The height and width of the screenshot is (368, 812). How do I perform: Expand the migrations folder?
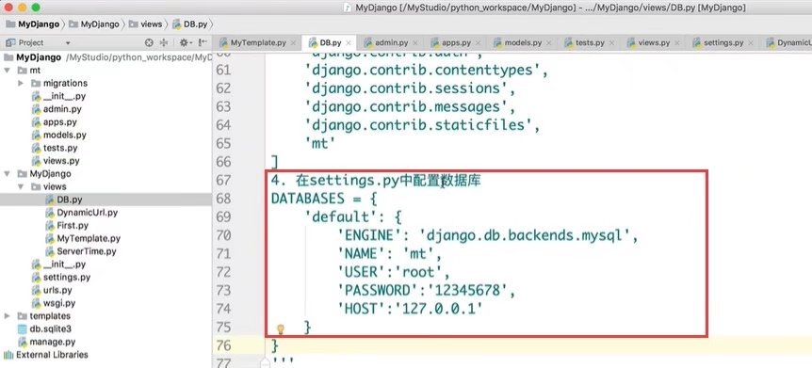click(21, 83)
